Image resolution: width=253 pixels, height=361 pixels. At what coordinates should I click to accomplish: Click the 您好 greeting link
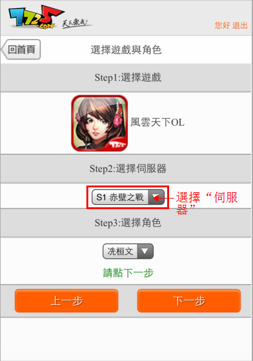222,26
